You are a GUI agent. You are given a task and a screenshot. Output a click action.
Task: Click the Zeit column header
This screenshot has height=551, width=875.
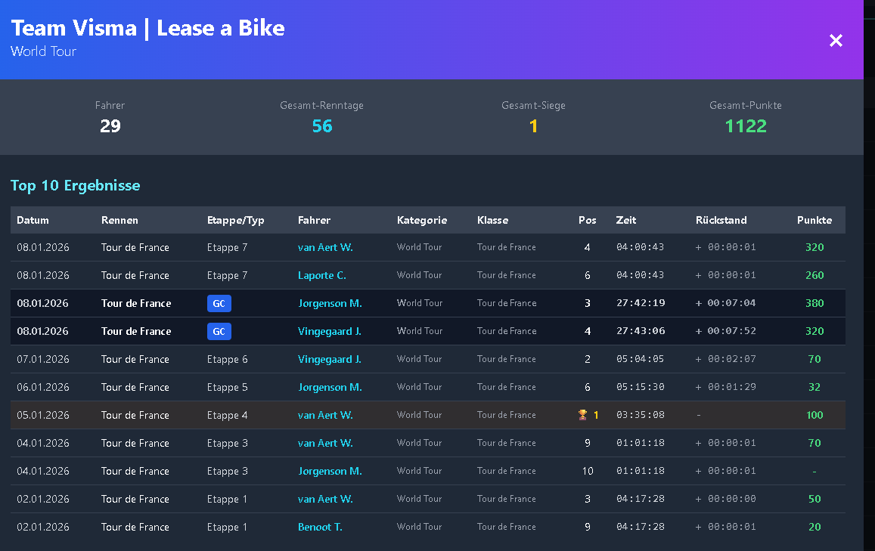pos(625,220)
